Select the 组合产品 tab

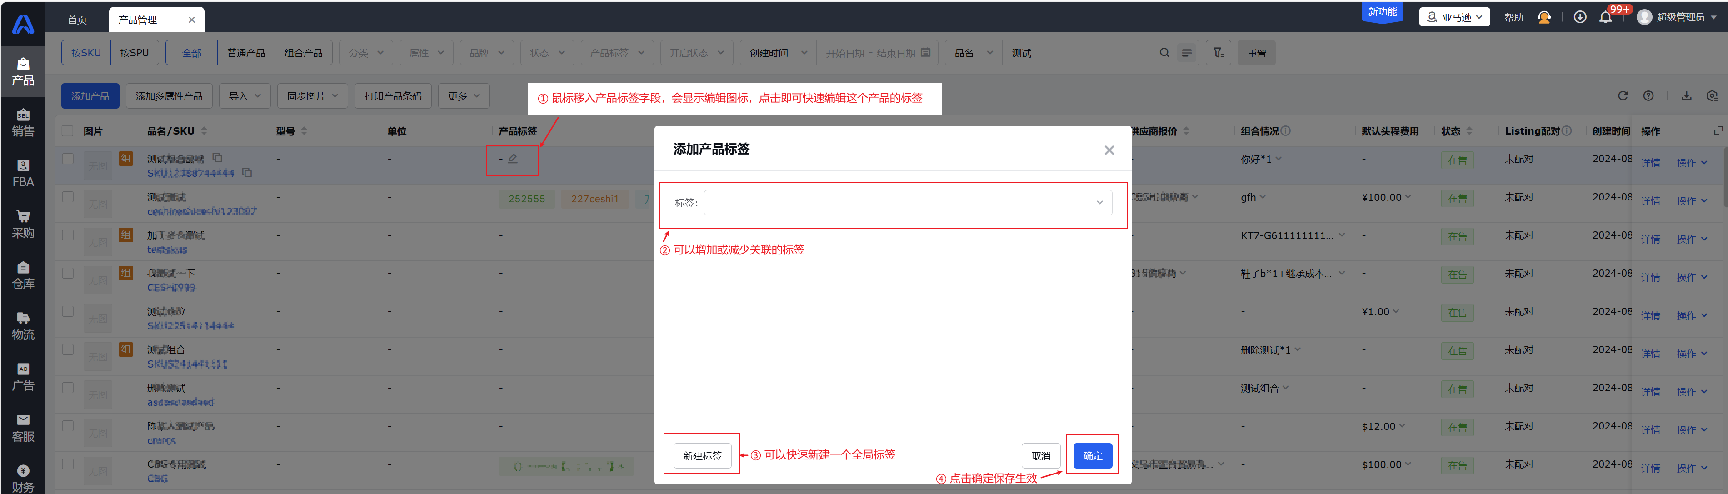click(x=303, y=53)
